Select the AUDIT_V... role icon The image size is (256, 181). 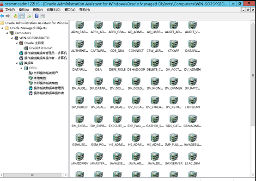click(x=193, y=25)
